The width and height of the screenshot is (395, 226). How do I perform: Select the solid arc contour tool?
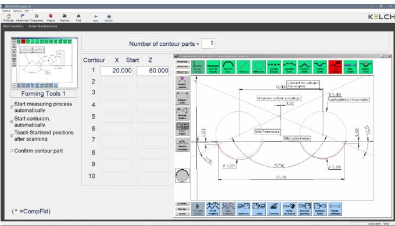[x=228, y=67]
